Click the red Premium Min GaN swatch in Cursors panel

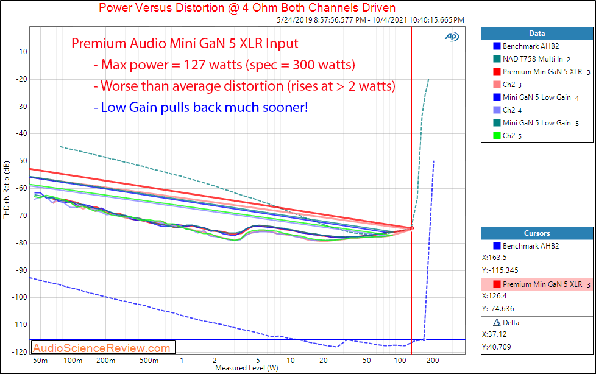tap(497, 284)
